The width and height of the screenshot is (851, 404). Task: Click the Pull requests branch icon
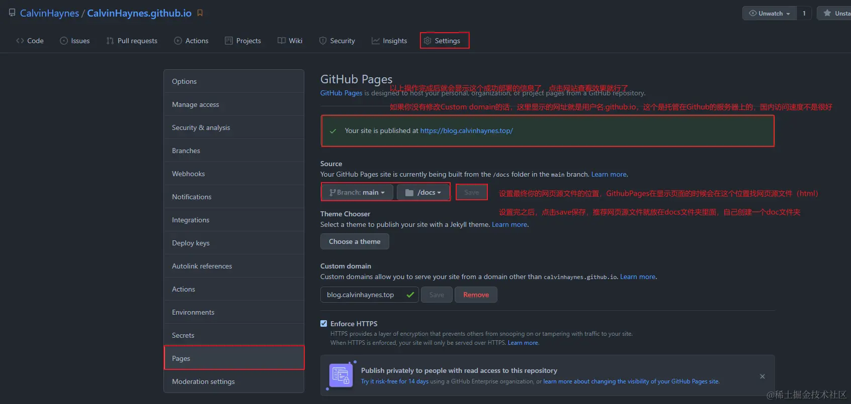coord(110,41)
